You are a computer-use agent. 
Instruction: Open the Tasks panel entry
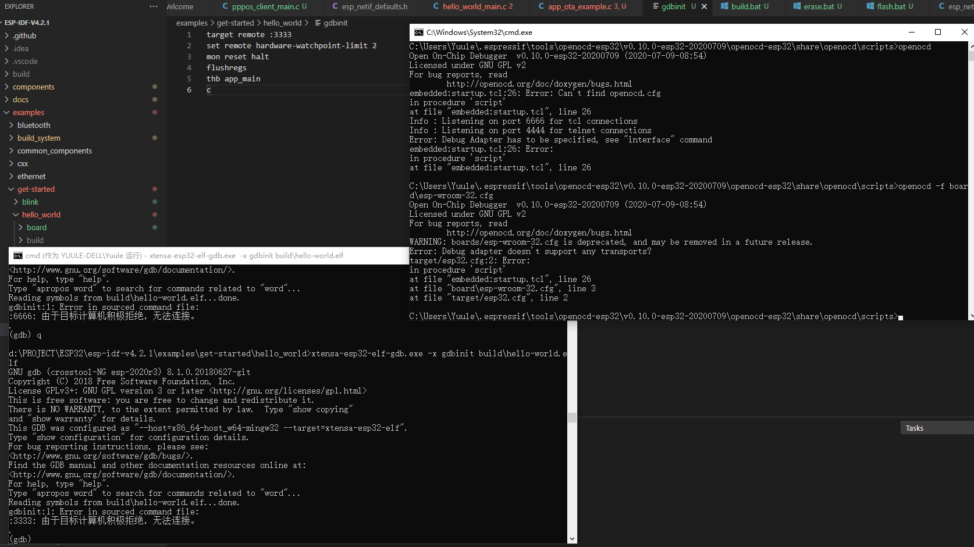pyautogui.click(x=915, y=428)
